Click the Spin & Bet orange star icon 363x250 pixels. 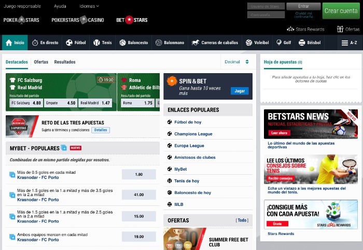click(x=172, y=81)
